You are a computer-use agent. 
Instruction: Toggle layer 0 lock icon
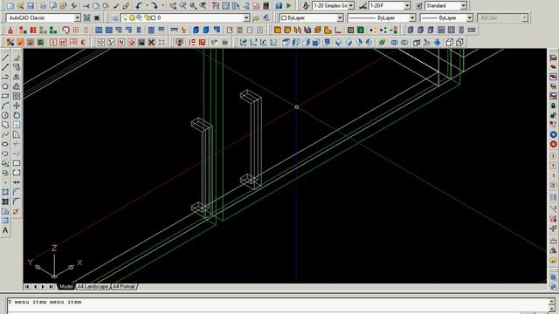pyautogui.click(x=148, y=17)
